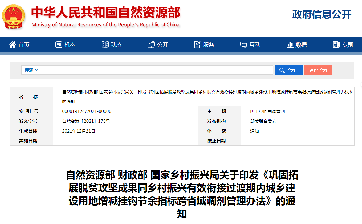Click the 专题 newspaper icon
362x224 pixels.
coord(336,45)
